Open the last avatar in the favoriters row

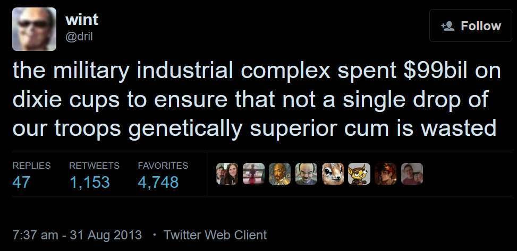click(x=412, y=174)
